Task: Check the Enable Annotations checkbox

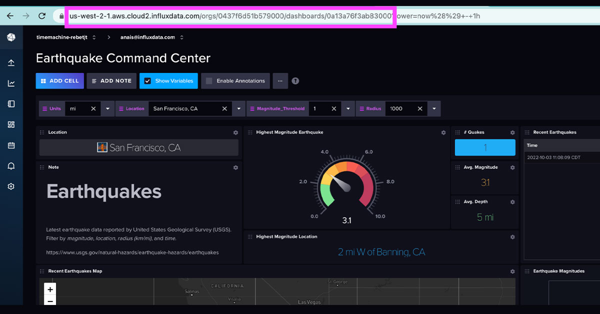Action: pyautogui.click(x=209, y=81)
